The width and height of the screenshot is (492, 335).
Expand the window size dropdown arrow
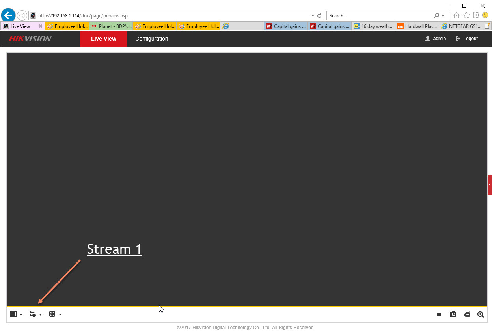[21, 314]
